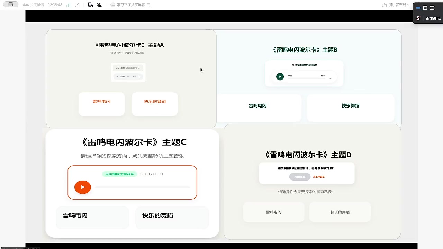Click the 《雷鸣电闪波尔卡》主题D heading
The height and width of the screenshot is (249, 443).
(x=307, y=155)
